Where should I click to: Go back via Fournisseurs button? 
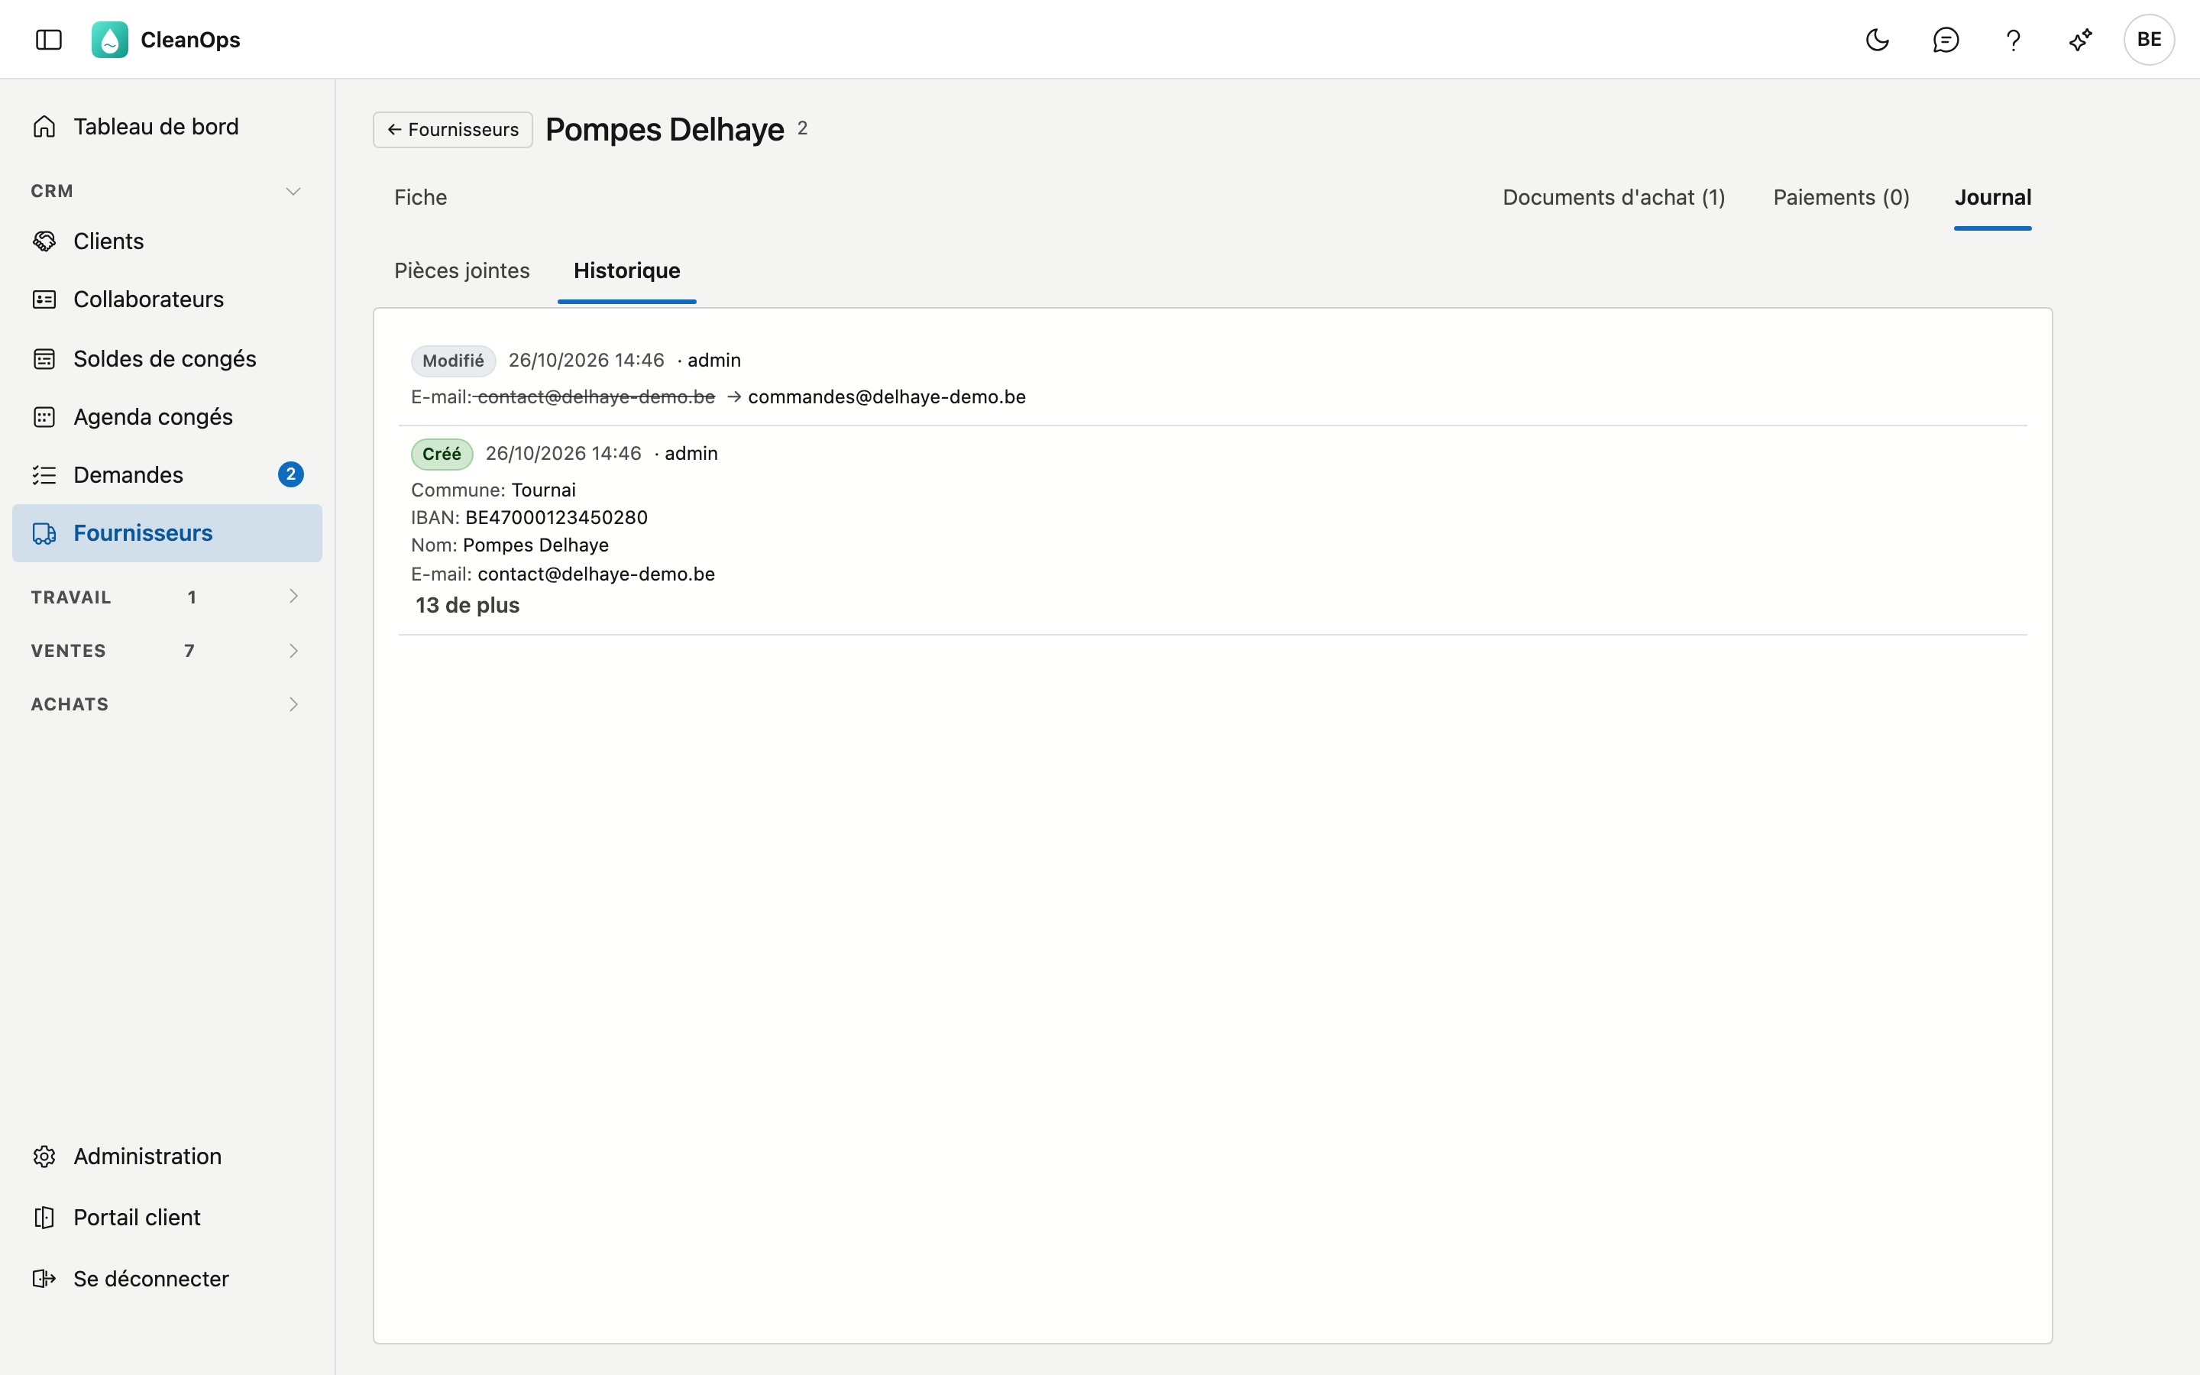pyautogui.click(x=453, y=129)
